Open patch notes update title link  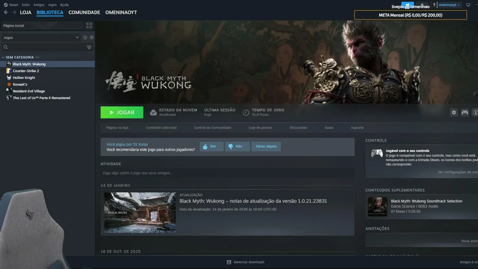(x=253, y=201)
